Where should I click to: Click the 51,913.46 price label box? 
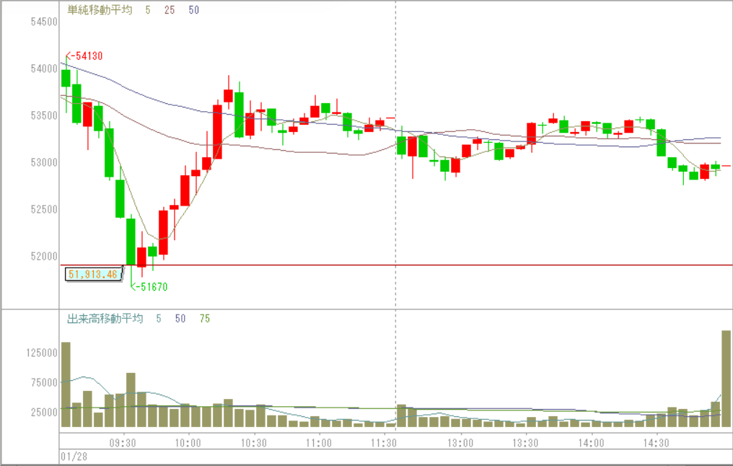click(x=93, y=274)
